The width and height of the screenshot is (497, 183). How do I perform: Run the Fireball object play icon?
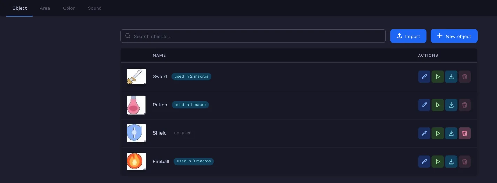438,162
